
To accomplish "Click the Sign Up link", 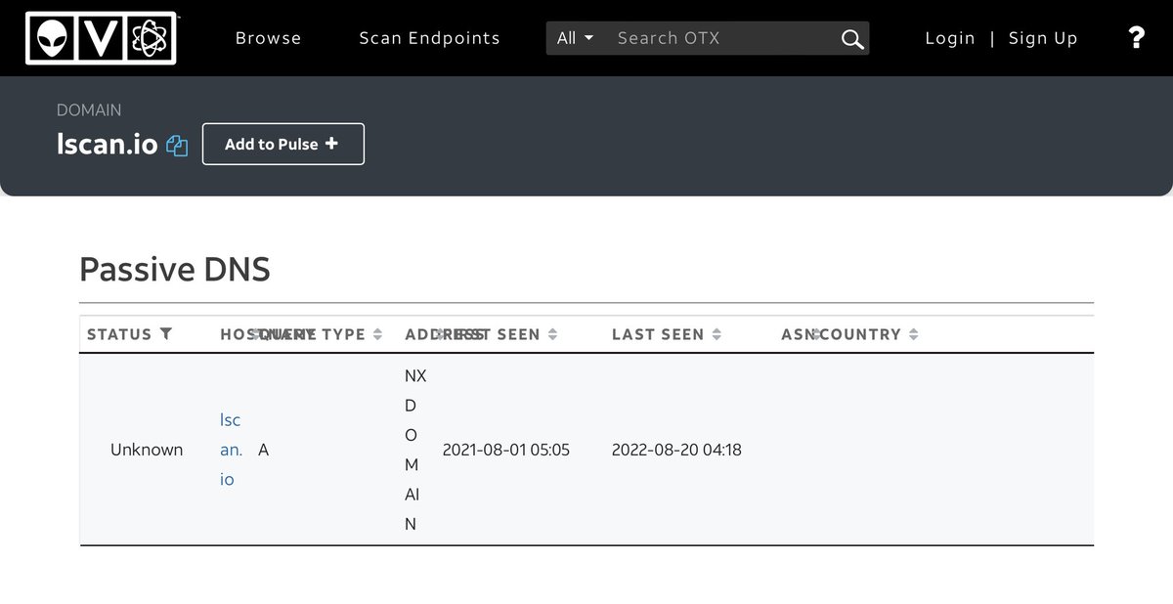I will coord(1042,38).
